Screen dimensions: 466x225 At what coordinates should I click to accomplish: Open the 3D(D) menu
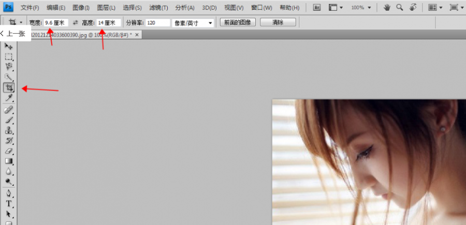[x=209, y=8]
